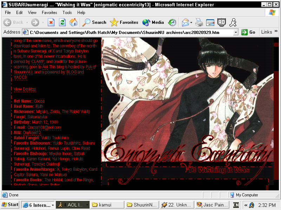Click the Subaru Sumeragi cover image

click(x=188, y=99)
